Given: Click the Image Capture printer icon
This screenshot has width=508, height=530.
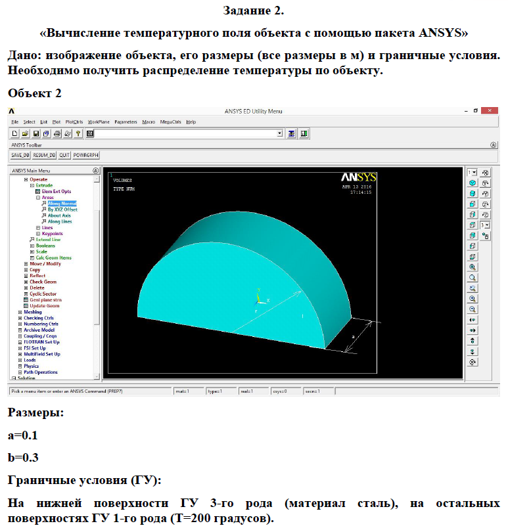Looking at the screenshot, I should pos(57,133).
